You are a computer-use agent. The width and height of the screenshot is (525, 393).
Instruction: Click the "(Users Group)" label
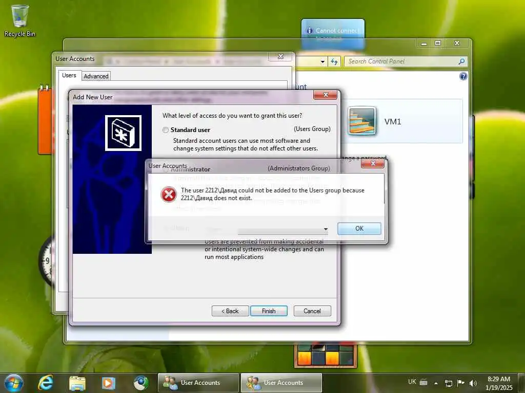[312, 129]
